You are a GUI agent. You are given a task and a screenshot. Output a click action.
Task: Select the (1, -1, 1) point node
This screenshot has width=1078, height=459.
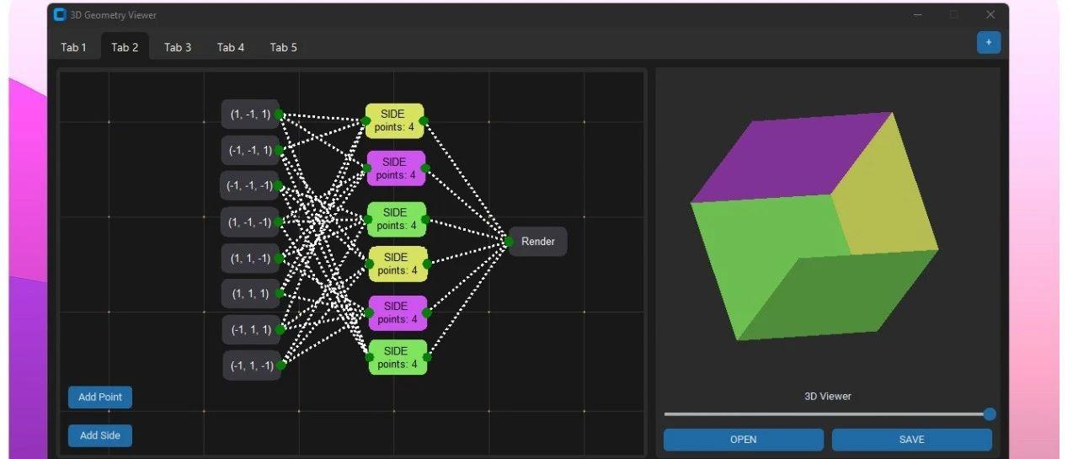pos(250,114)
